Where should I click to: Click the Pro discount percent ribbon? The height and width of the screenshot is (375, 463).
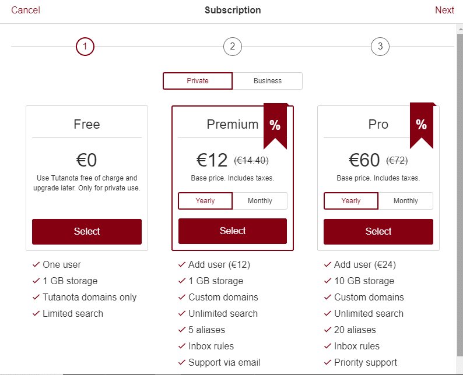[421, 125]
